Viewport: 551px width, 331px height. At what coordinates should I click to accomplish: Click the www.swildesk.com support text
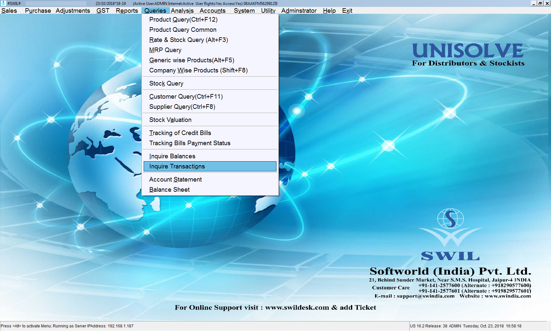[297, 307]
